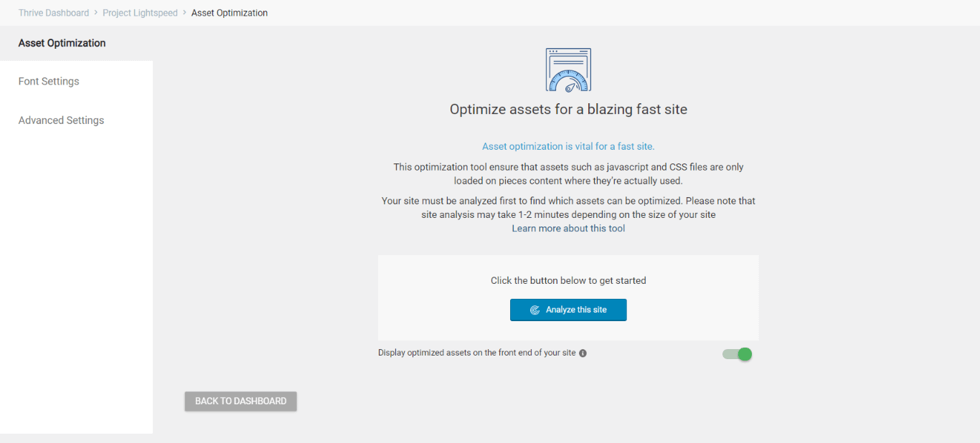Screen dimensions: 980x443
Task: Click the chevron separator after Project Lightspeed
Action: pos(184,13)
